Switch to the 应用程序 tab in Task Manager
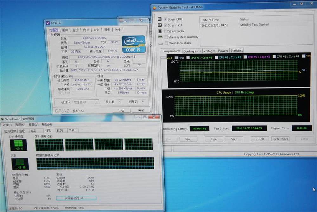This screenshot has width=317, height=212. pos(10,131)
